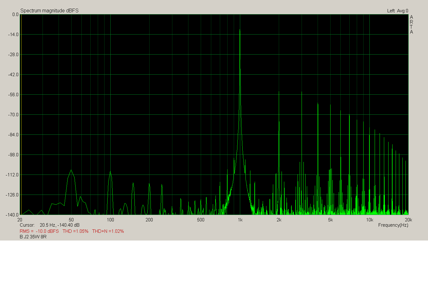Click the red 'RMS = -10.0 dBFS' readout

[x=39, y=231]
